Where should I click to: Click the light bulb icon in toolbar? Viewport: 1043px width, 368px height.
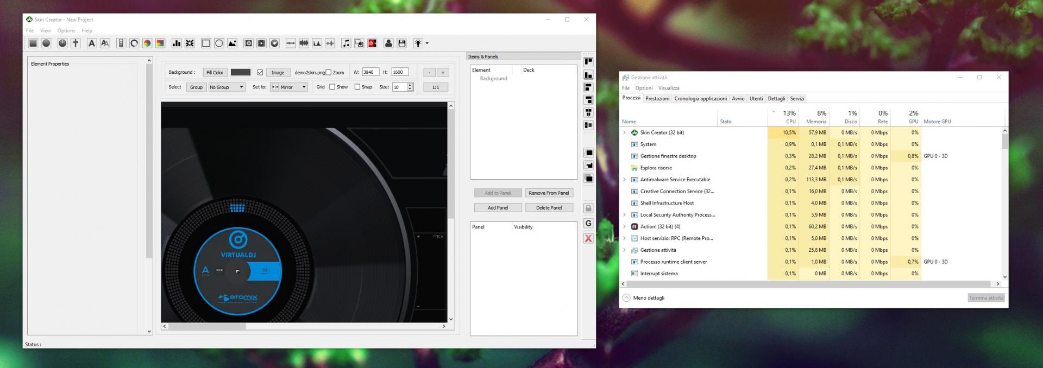[418, 43]
